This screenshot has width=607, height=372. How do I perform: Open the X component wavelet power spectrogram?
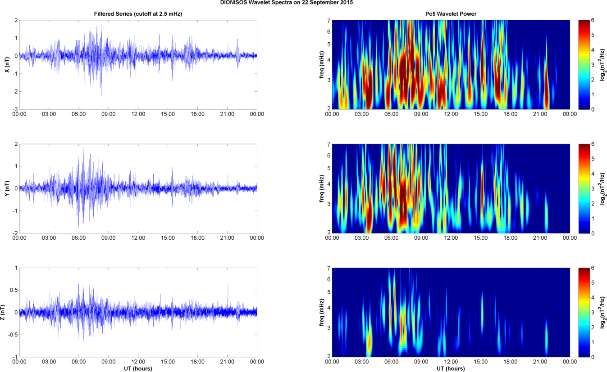click(451, 65)
